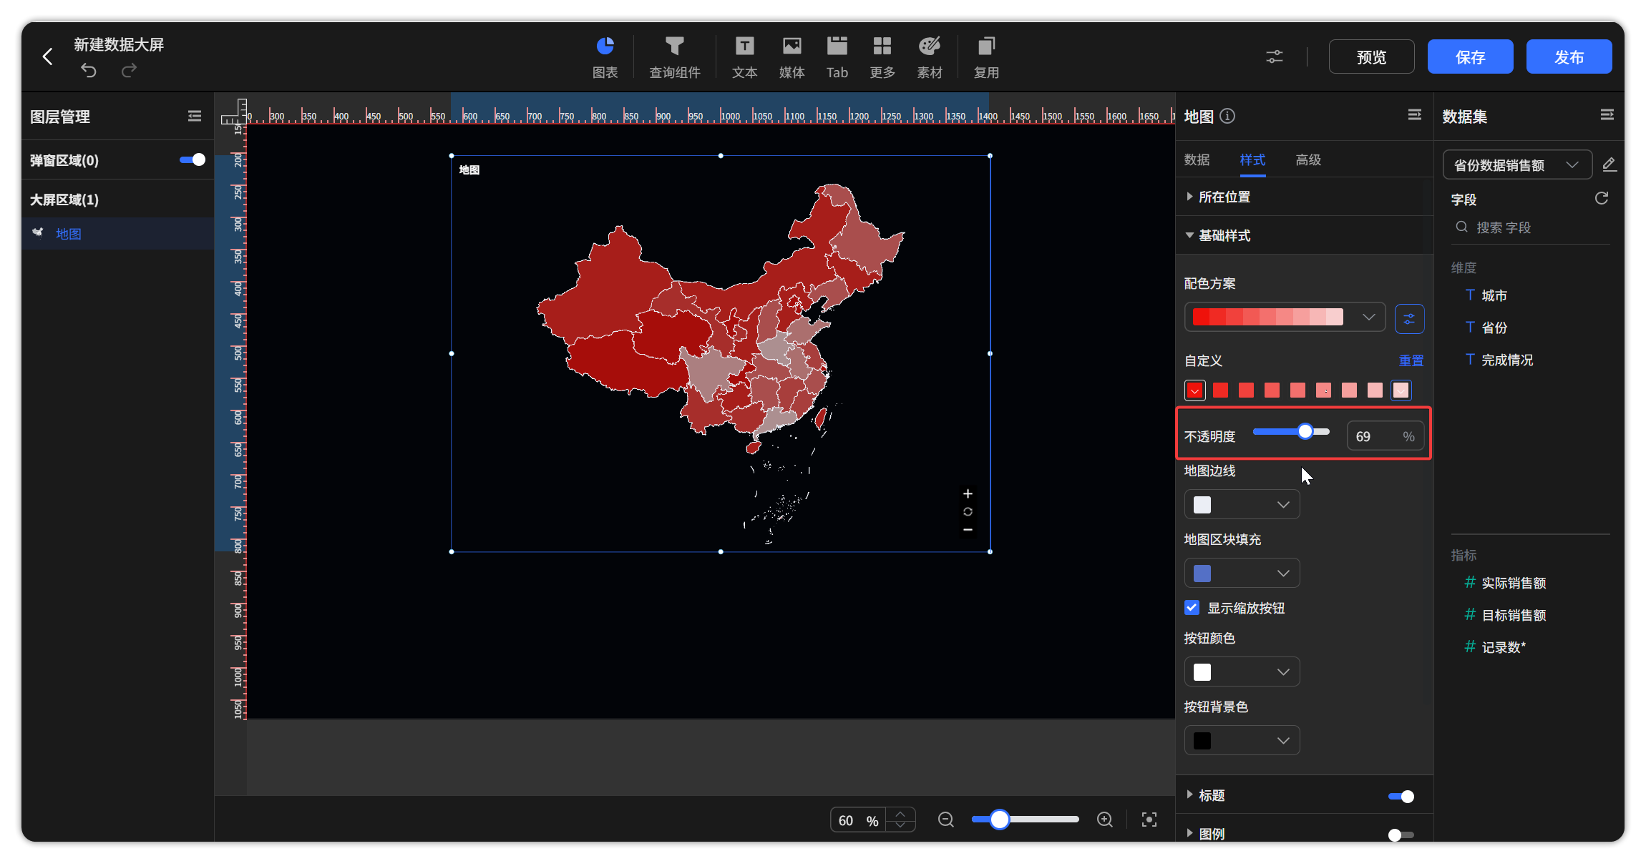The height and width of the screenshot is (856, 1646).
Task: Click the 重置 reset link
Action: coord(1411,360)
